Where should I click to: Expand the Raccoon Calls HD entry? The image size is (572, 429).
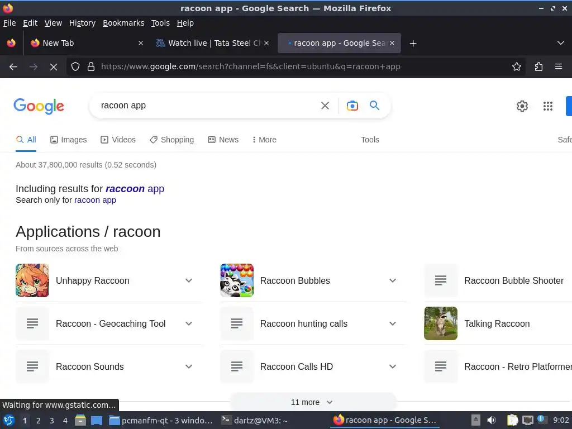pyautogui.click(x=393, y=366)
